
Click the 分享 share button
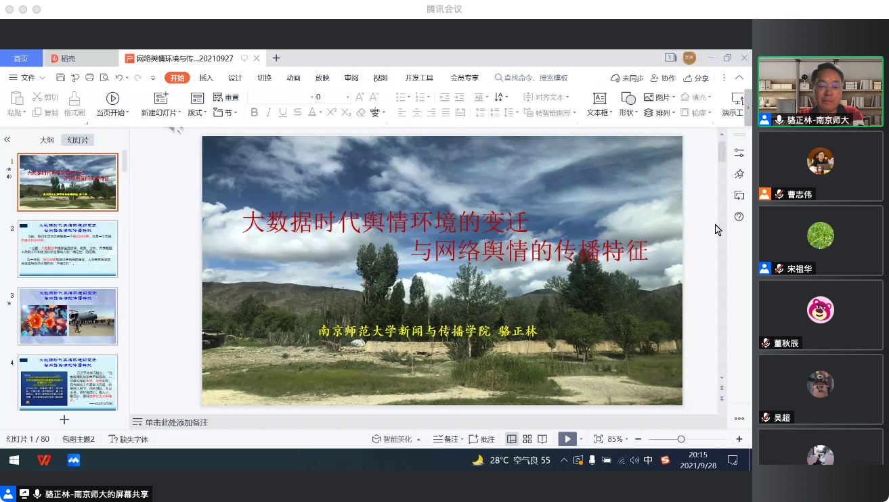click(x=697, y=78)
